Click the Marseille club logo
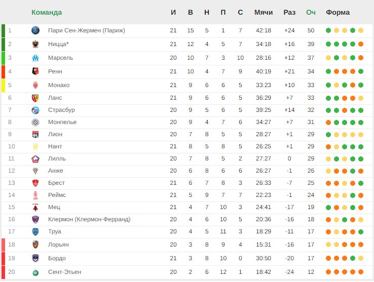 [x=35, y=58]
